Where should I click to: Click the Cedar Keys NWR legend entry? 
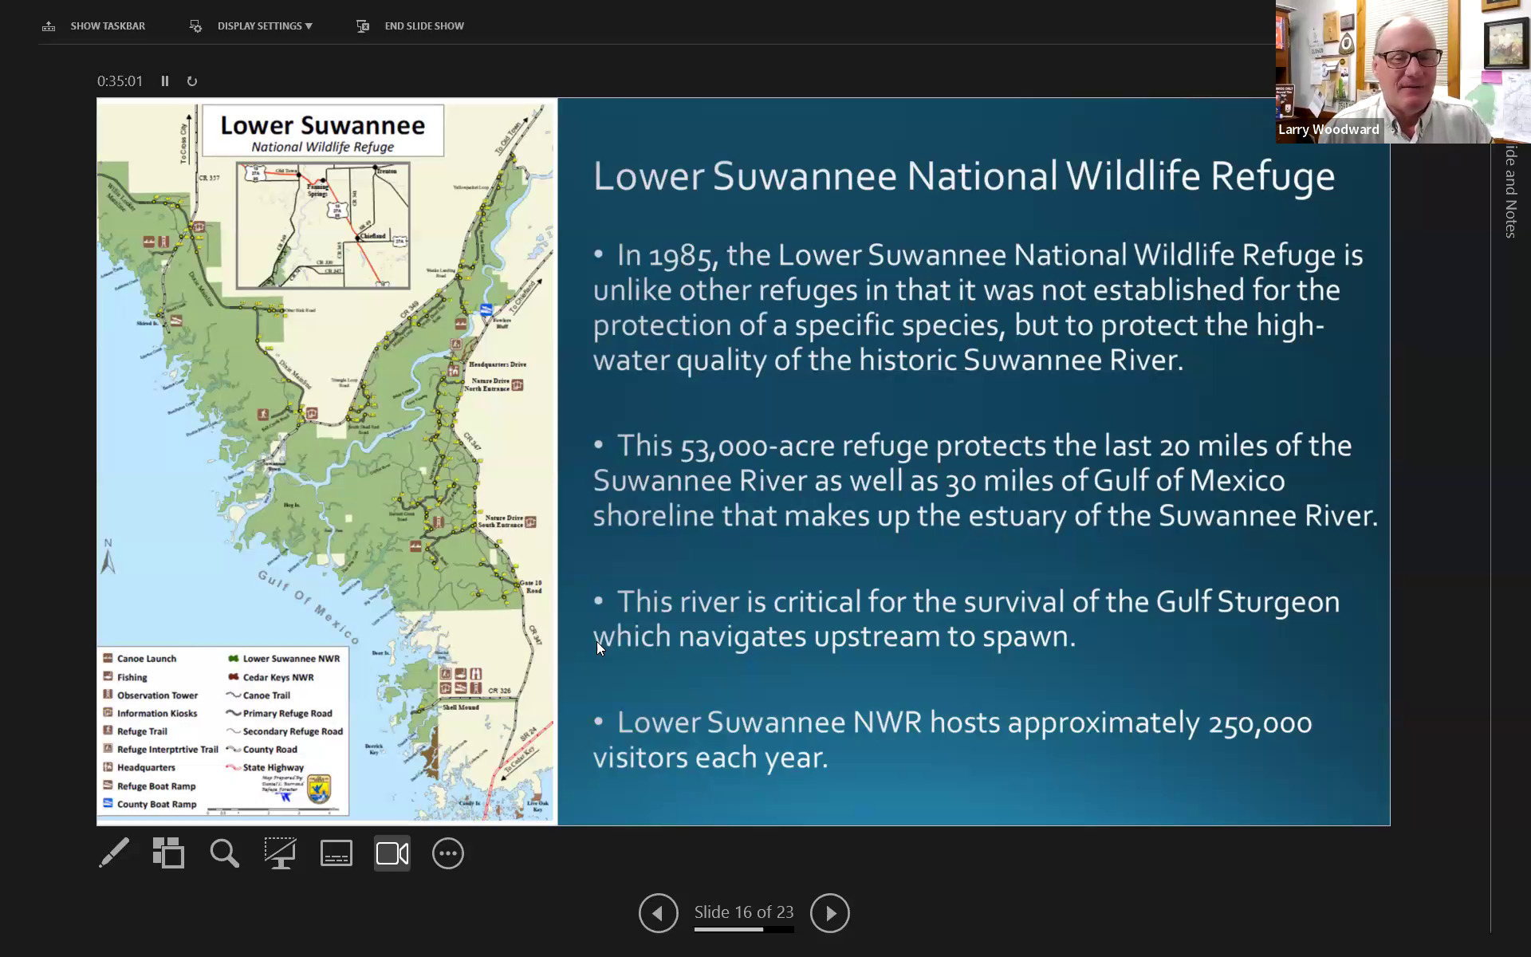point(271,677)
